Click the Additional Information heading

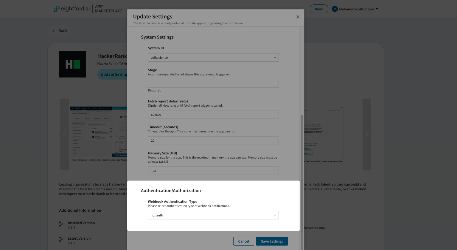pyautogui.click(x=80, y=210)
